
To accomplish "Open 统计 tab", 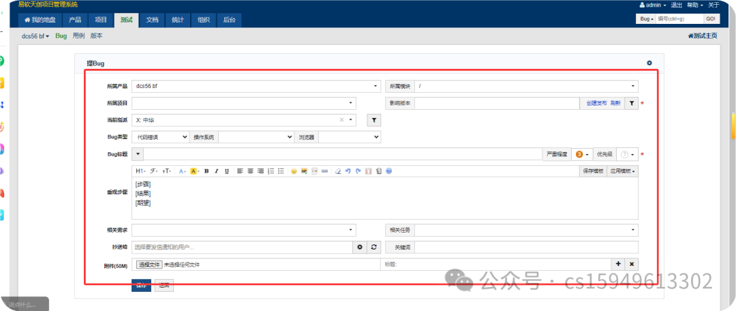I will [x=178, y=20].
